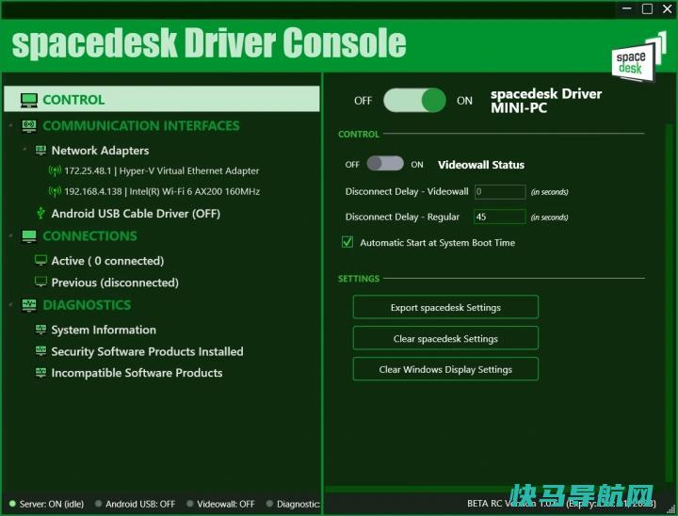The image size is (678, 516).
Task: Uncheck Automatic Start at System Boot Time
Action: pos(347,242)
